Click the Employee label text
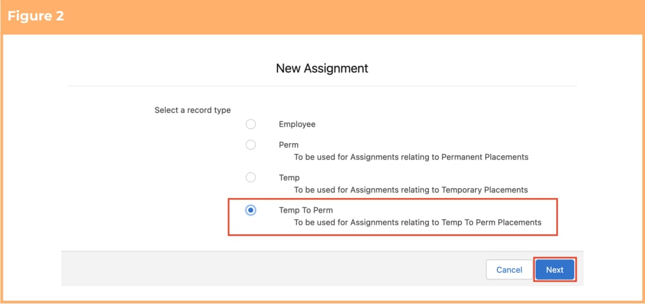The height and width of the screenshot is (304, 645). [x=297, y=124]
